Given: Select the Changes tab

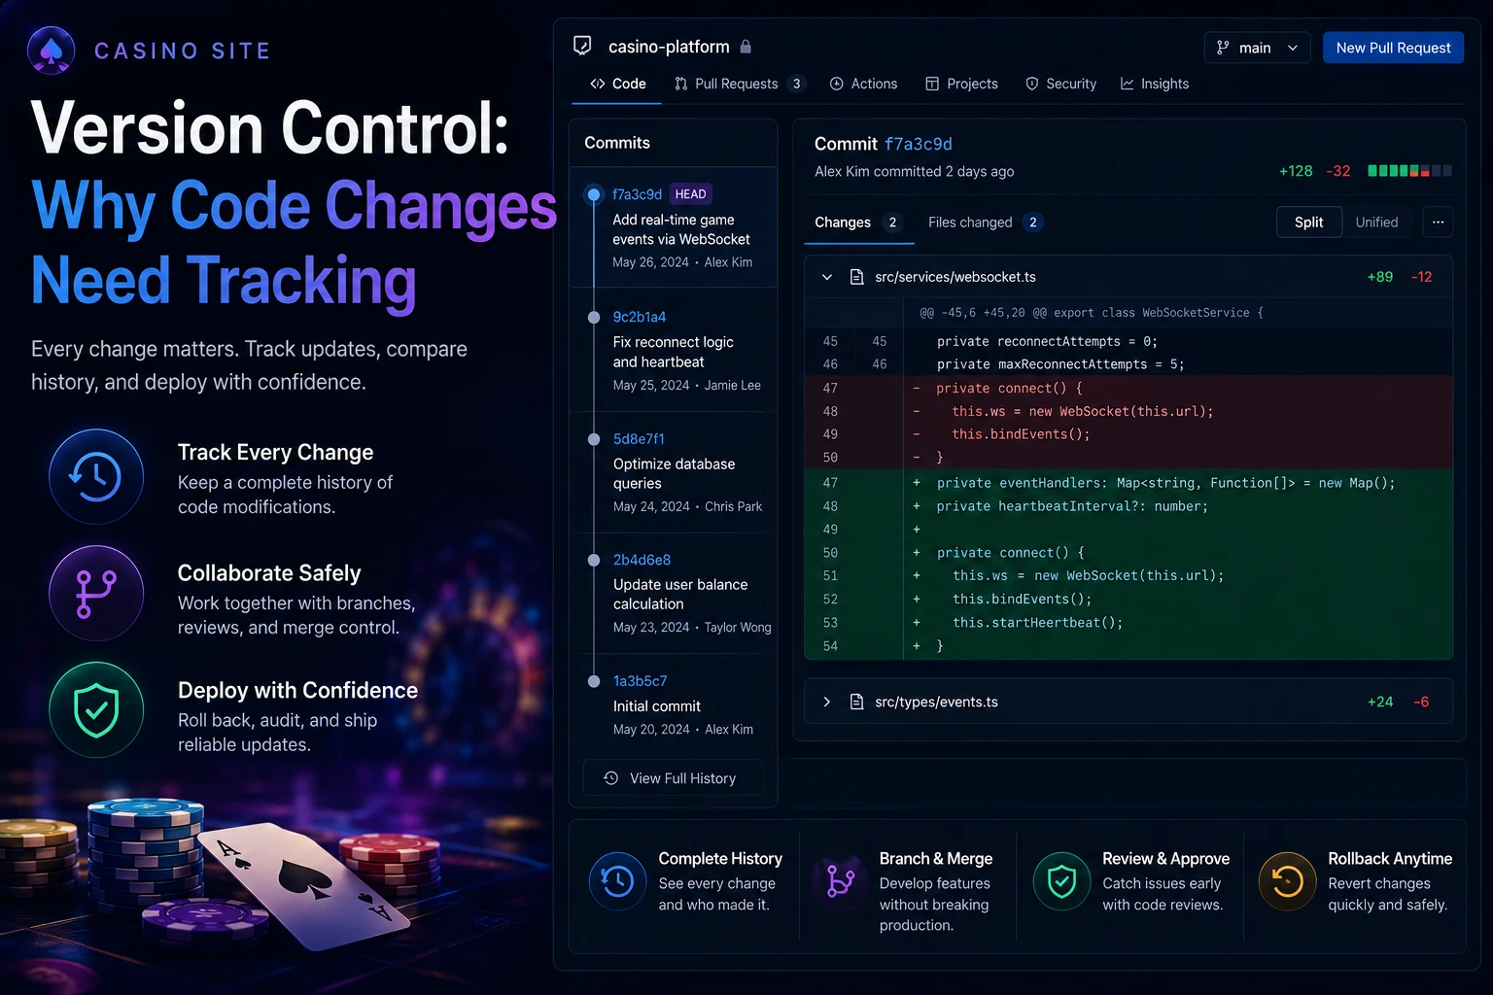Looking at the screenshot, I should [858, 223].
